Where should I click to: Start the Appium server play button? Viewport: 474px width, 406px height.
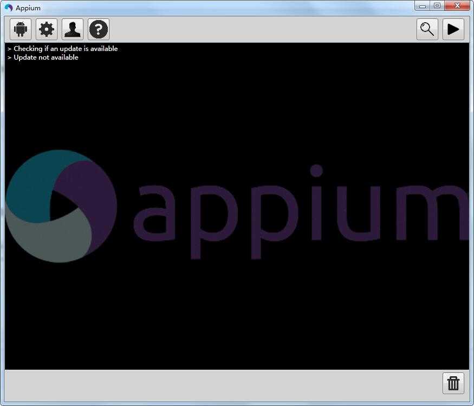[x=453, y=29]
